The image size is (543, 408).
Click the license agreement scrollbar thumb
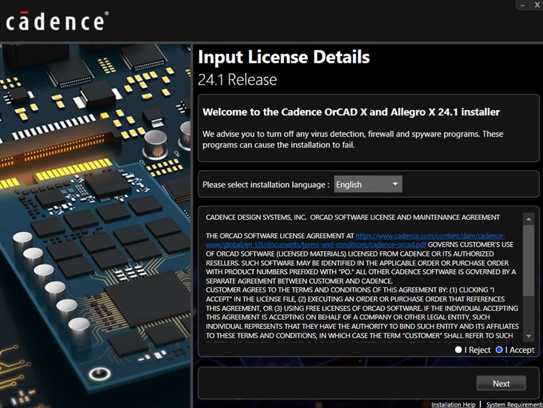[x=528, y=260]
